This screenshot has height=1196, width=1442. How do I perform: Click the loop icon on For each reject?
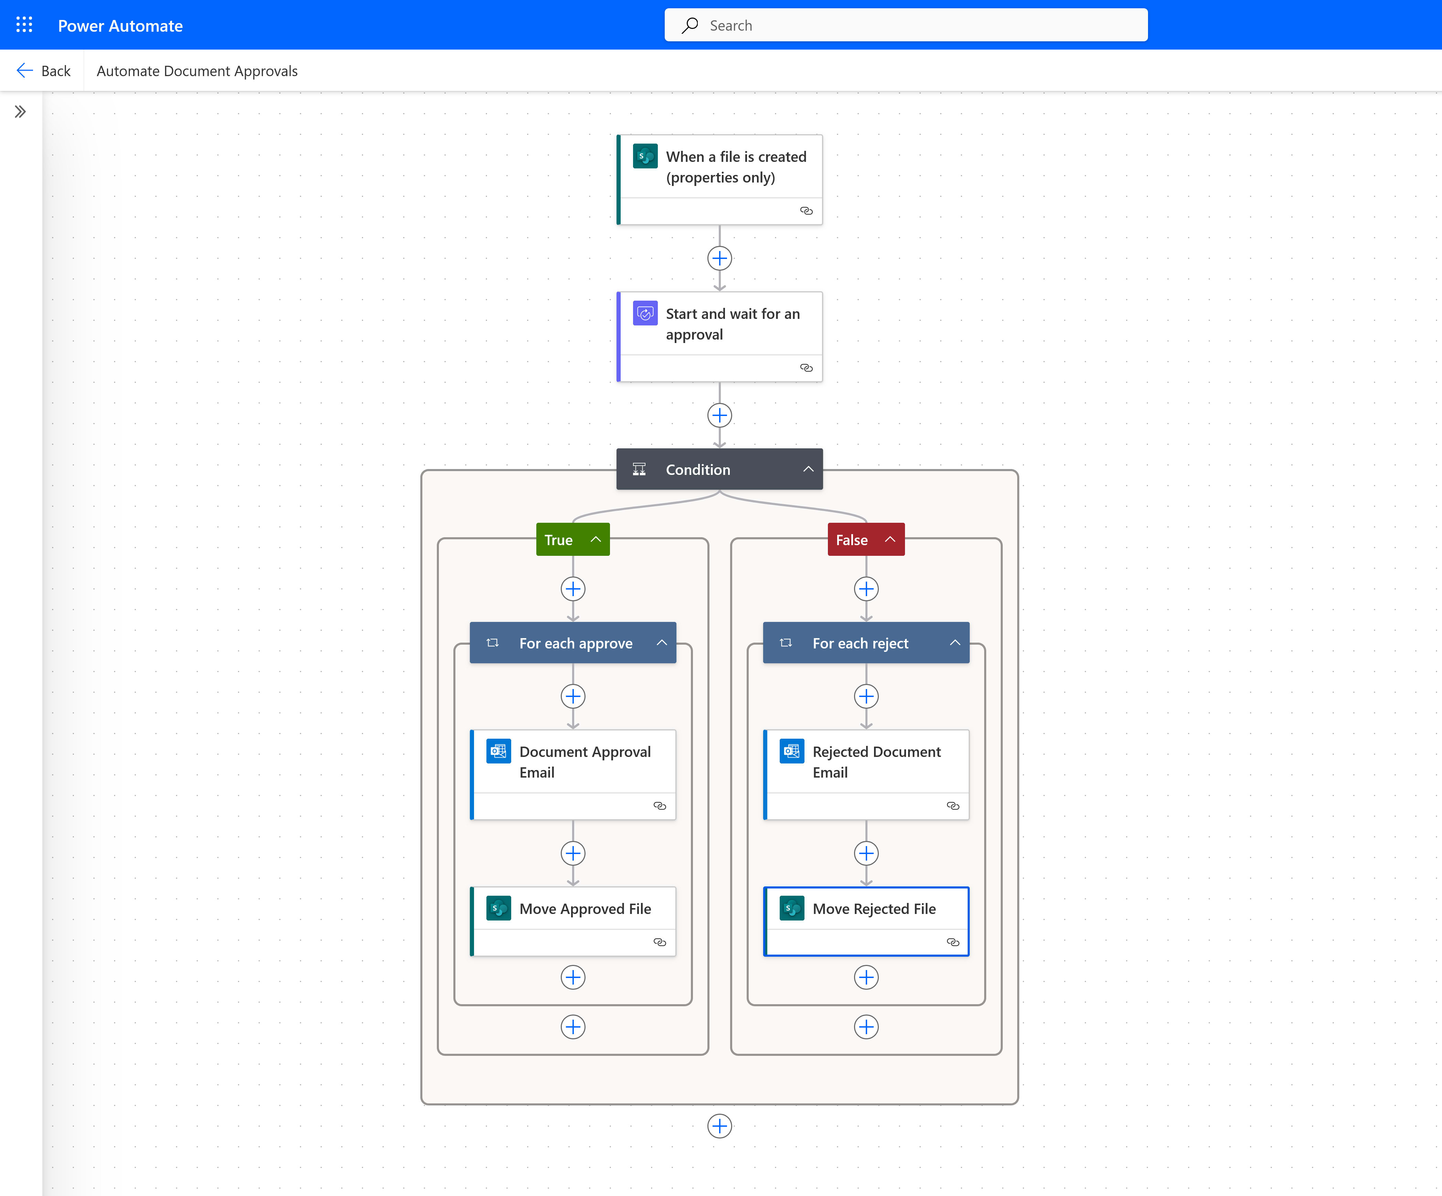(786, 643)
